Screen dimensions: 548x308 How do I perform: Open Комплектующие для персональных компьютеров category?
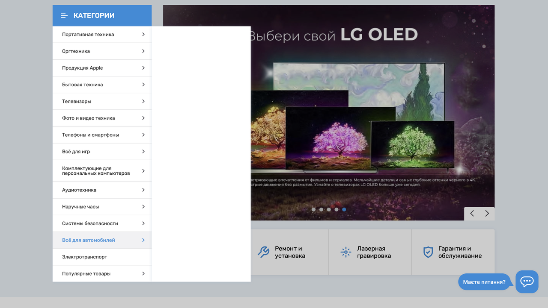pyautogui.click(x=102, y=171)
